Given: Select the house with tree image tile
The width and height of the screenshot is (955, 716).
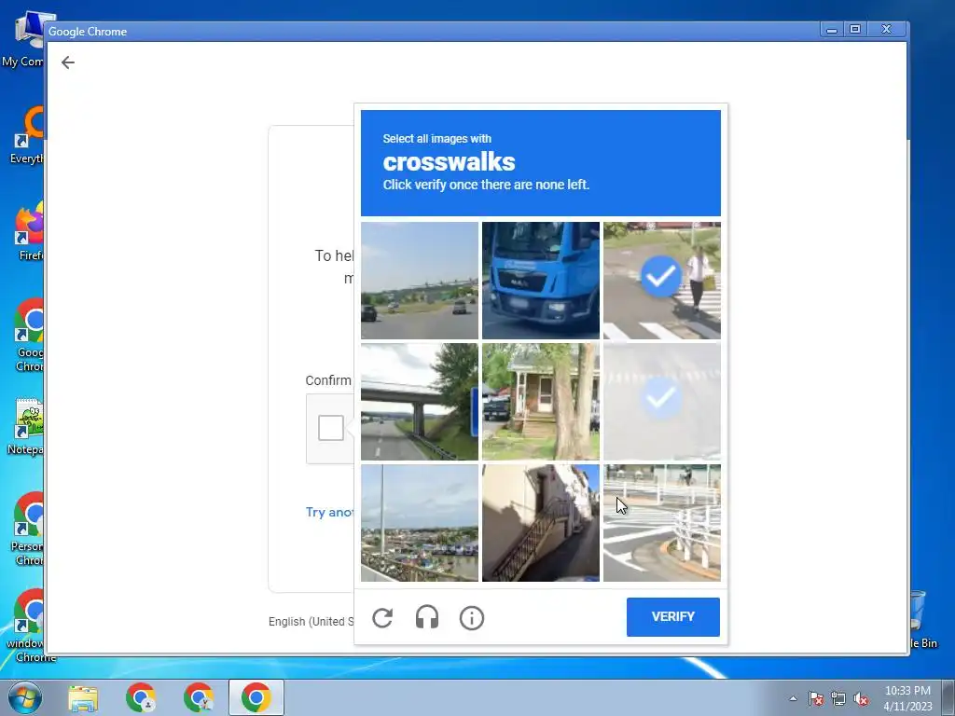Looking at the screenshot, I should (x=541, y=402).
